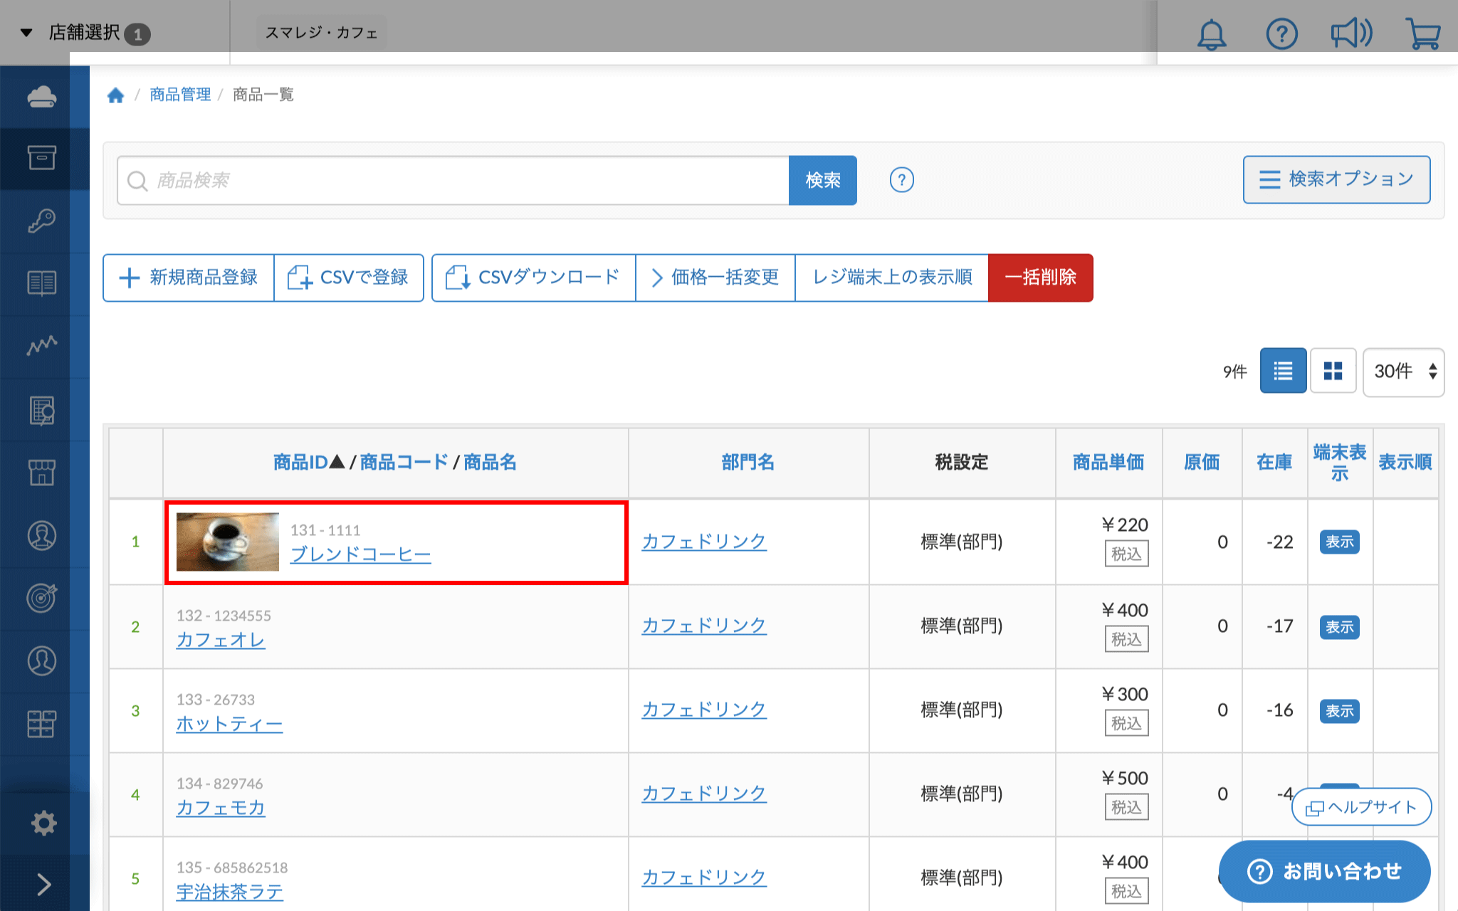Switch to grid tile view
This screenshot has width=1458, height=911.
pos(1333,371)
